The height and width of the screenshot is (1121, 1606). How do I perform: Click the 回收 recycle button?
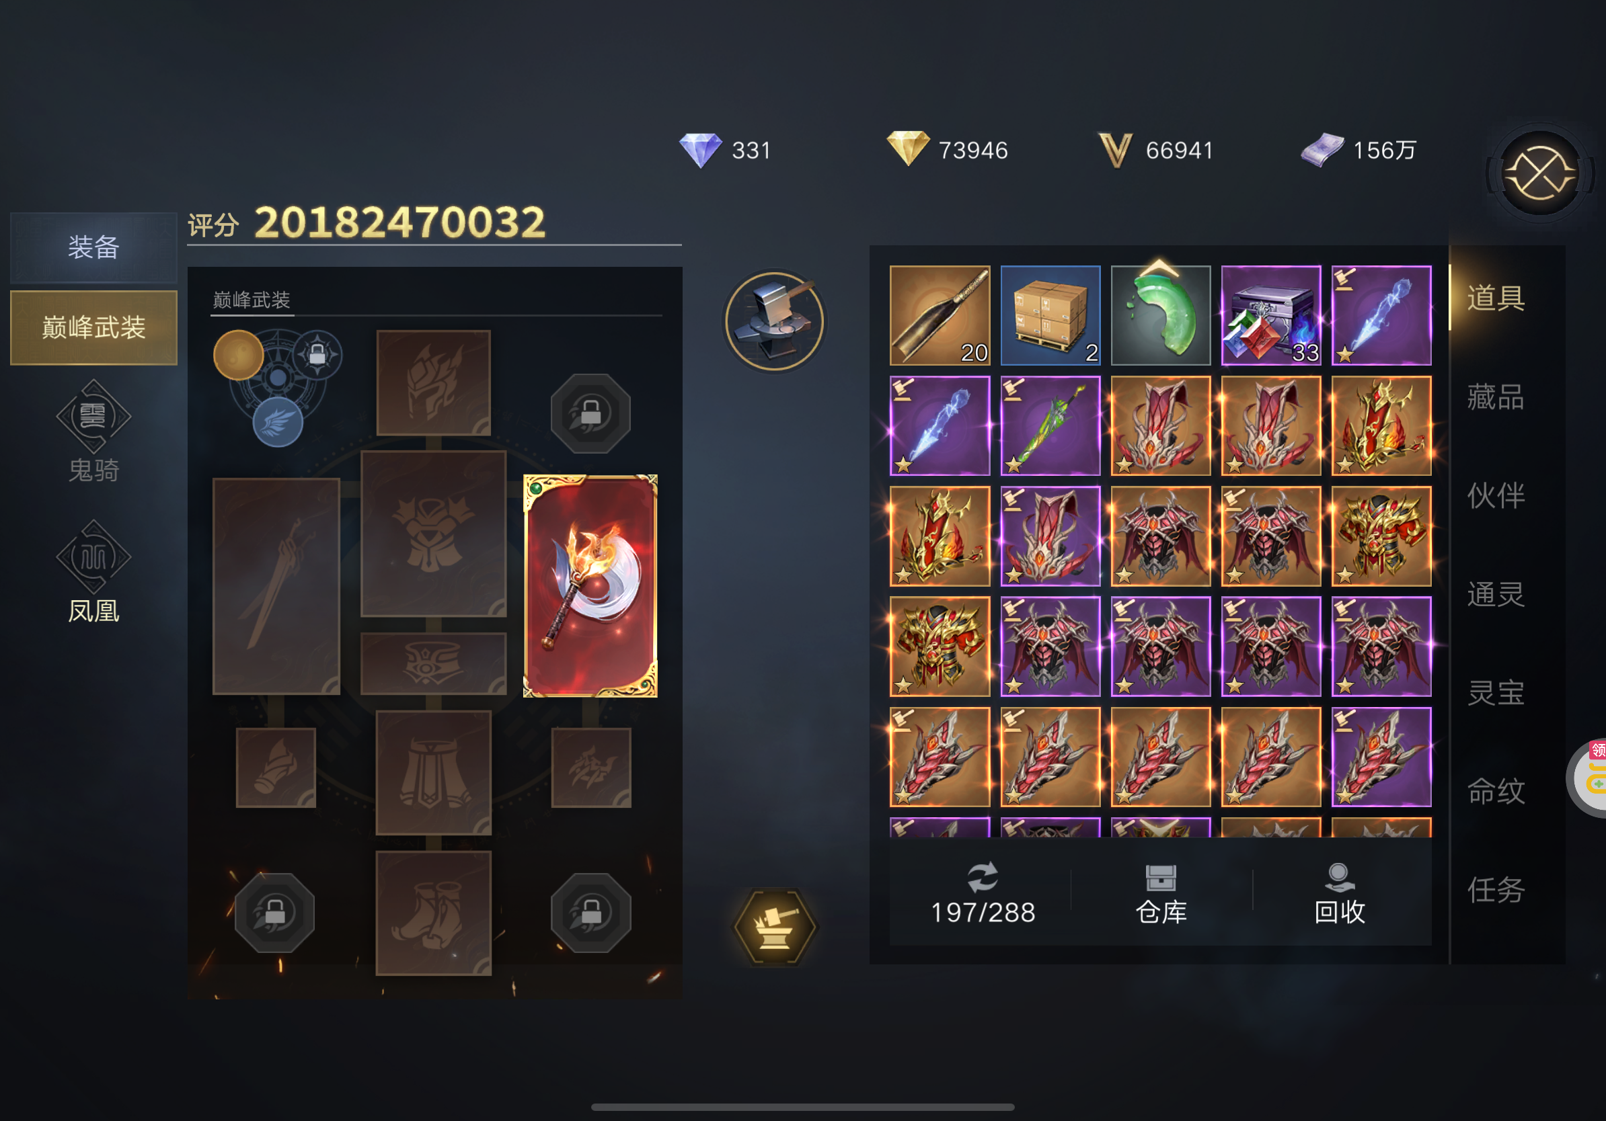1339,895
